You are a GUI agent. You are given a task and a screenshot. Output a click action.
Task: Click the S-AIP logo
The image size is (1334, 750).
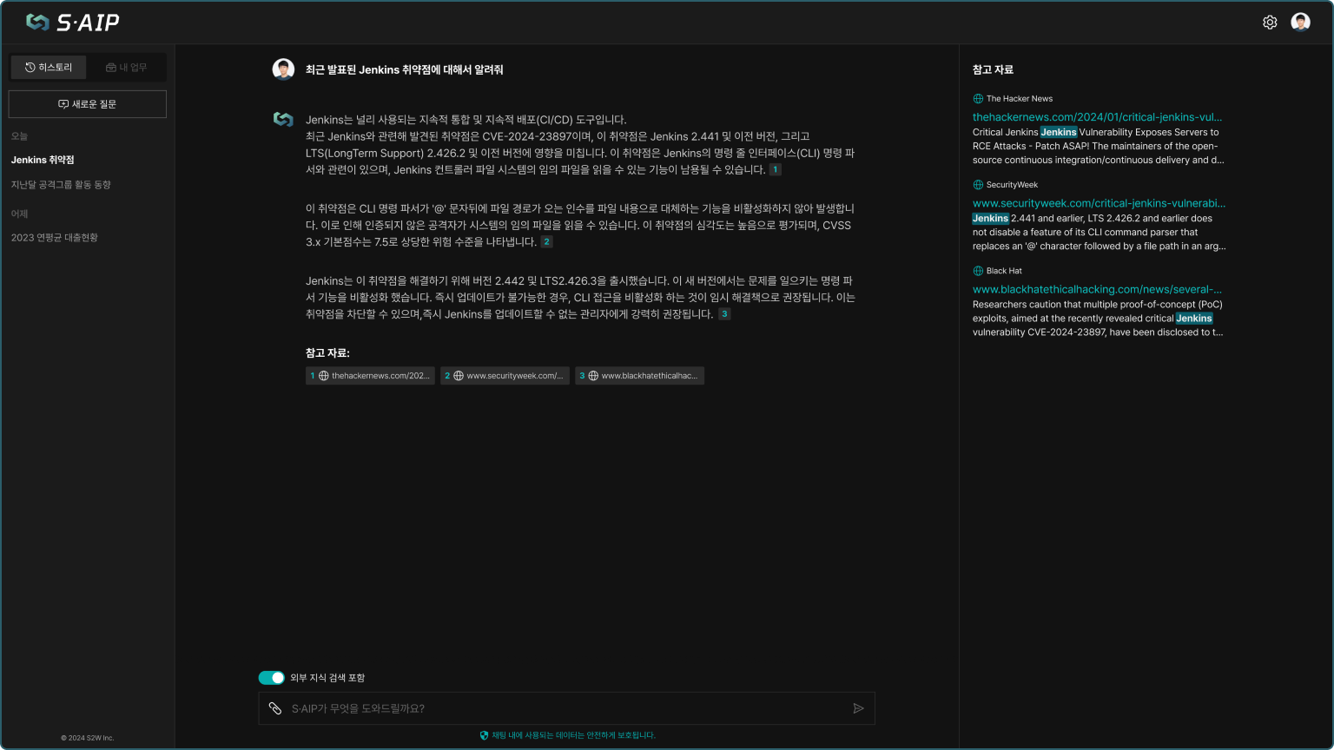(73, 23)
